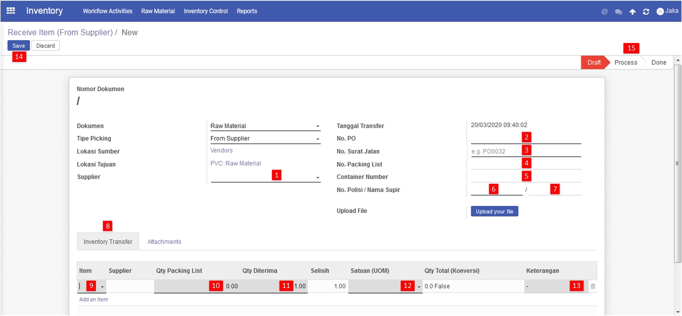Open the apps grid menu icon
The image size is (682, 316).
pos(10,10)
